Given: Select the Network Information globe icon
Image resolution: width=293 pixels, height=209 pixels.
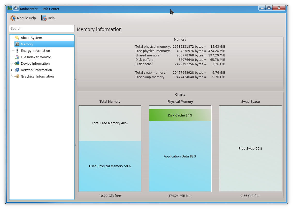Looking at the screenshot, I should 17,70.
